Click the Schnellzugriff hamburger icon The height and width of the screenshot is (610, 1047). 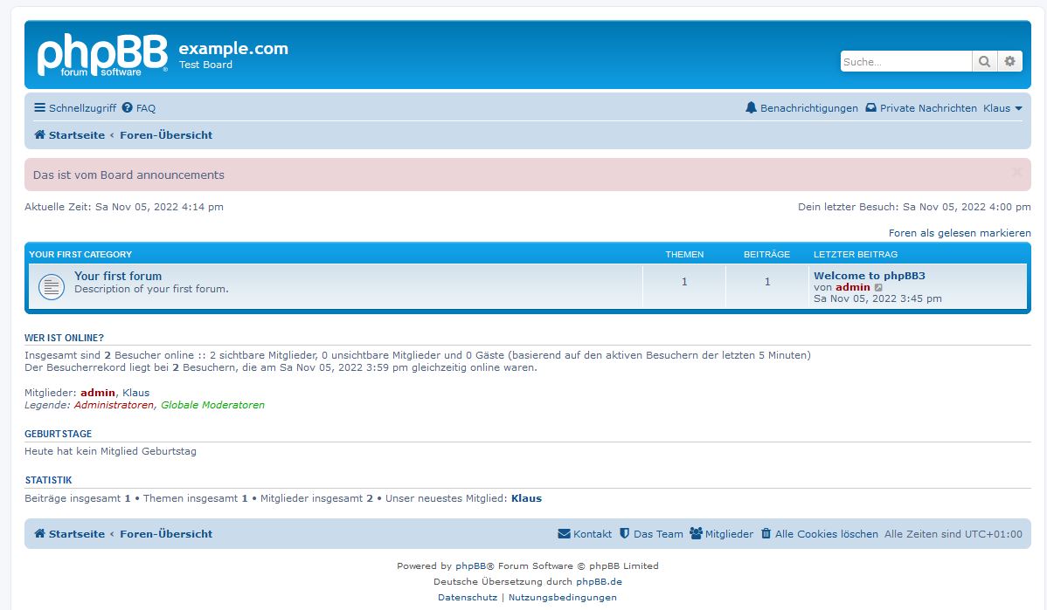click(40, 107)
